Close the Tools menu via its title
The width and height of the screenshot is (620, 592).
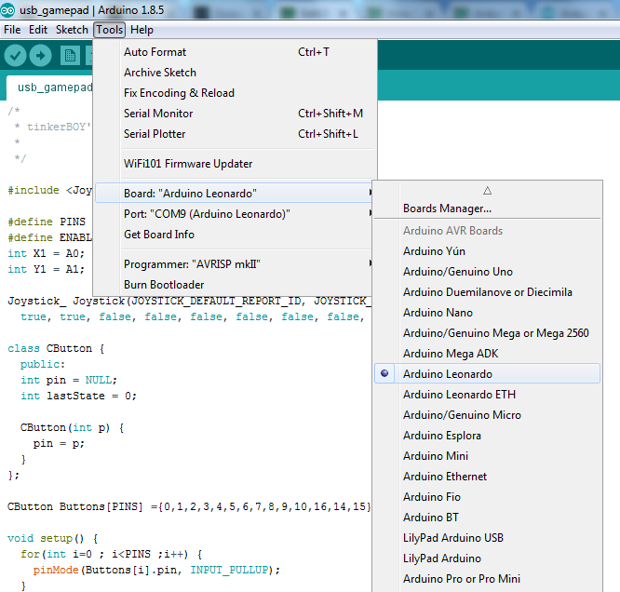point(110,30)
